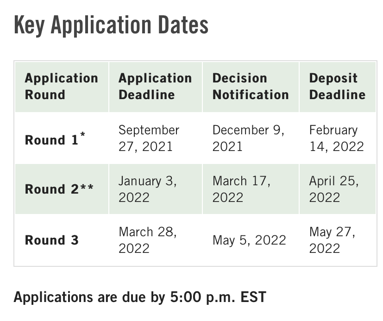The width and height of the screenshot is (383, 321).
Task: Click the Deposit Deadline column header
Action: point(338,87)
